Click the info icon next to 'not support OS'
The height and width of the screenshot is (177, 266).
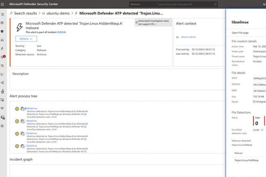156,24
